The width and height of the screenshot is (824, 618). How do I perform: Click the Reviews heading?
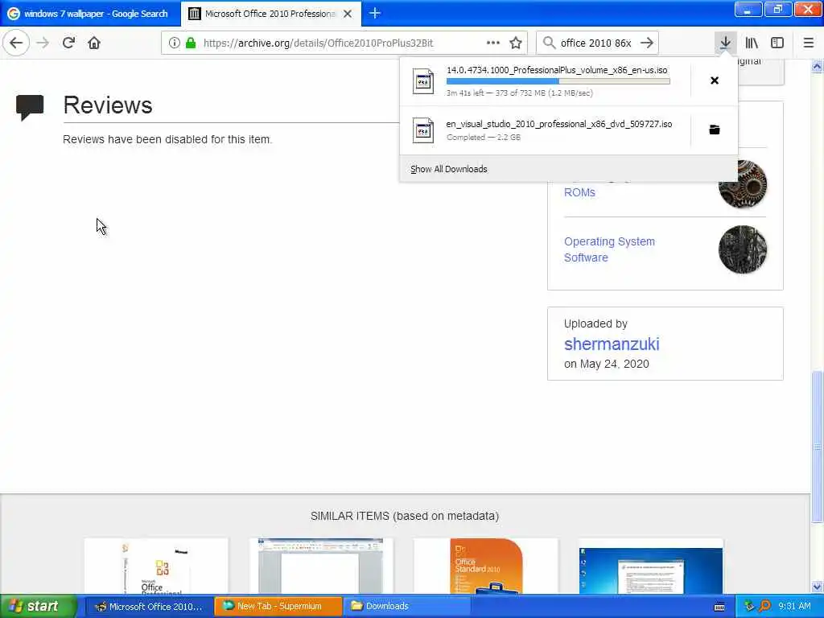(x=108, y=105)
